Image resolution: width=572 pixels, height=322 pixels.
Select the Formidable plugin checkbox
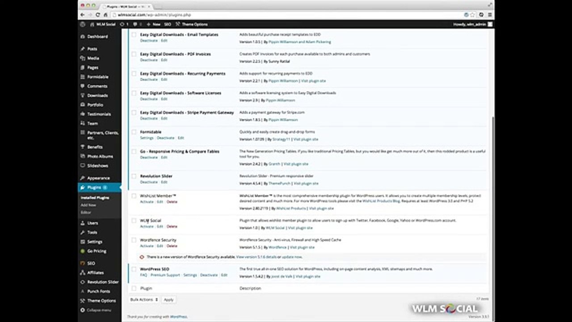click(134, 132)
